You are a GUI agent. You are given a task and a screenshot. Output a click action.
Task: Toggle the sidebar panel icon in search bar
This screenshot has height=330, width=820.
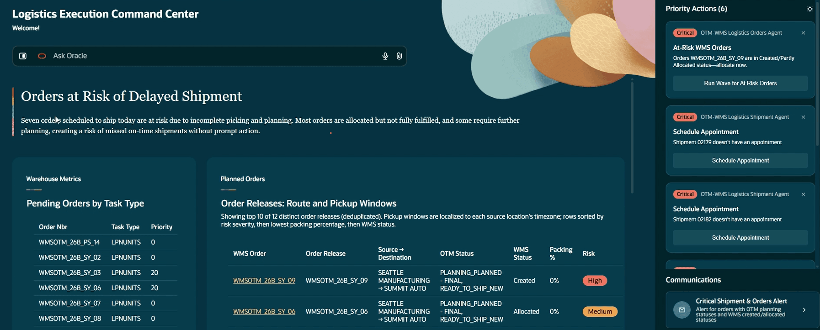[23, 56]
